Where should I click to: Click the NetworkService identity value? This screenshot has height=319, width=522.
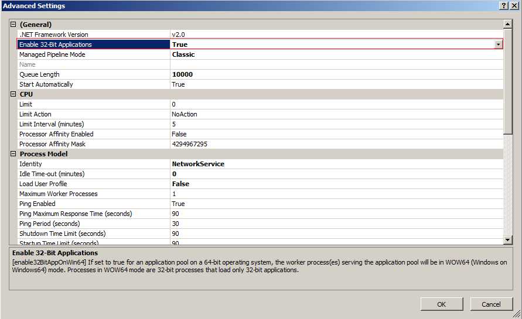(x=198, y=164)
